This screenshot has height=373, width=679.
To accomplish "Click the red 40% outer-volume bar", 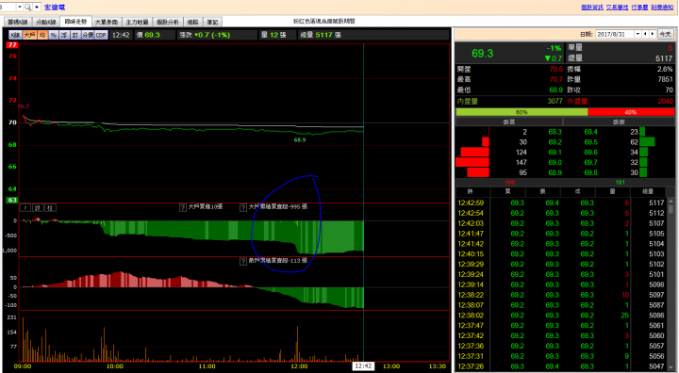I will (x=631, y=112).
